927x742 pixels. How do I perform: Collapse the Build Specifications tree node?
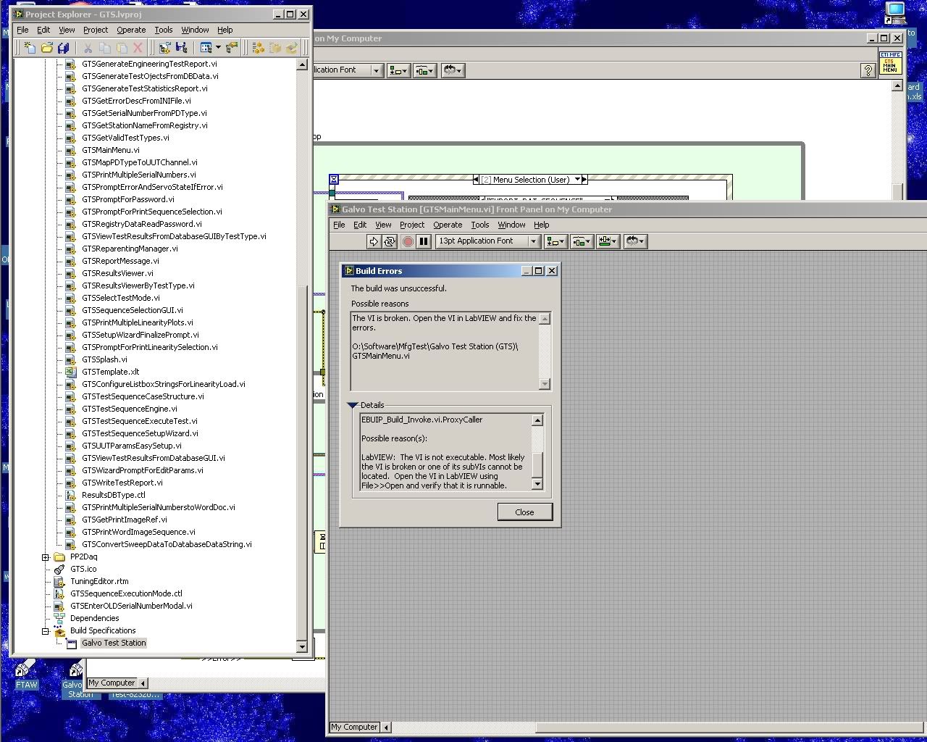[46, 631]
